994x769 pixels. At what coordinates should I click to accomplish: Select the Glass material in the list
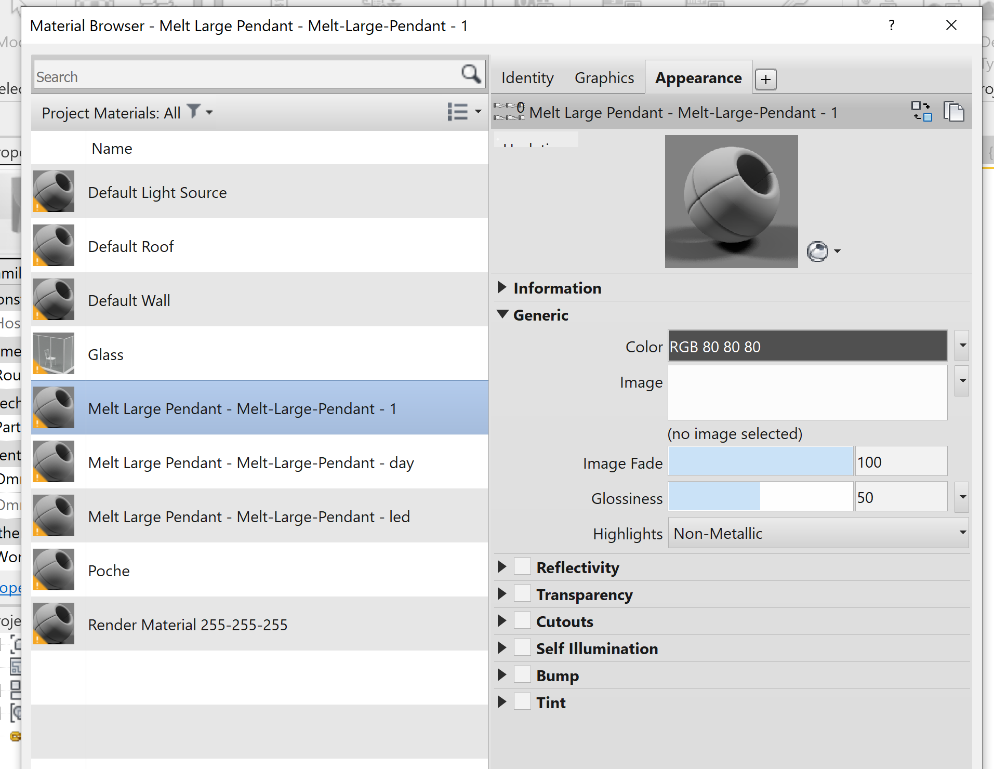tap(208, 354)
